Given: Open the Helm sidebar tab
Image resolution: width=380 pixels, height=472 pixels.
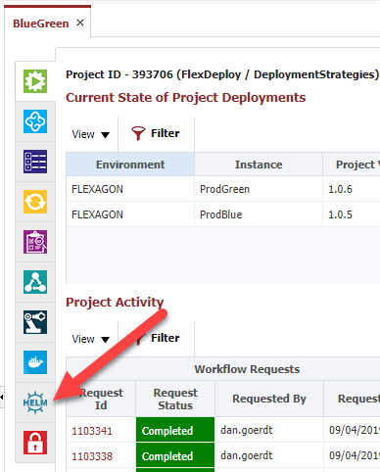Looking at the screenshot, I should coord(35,402).
